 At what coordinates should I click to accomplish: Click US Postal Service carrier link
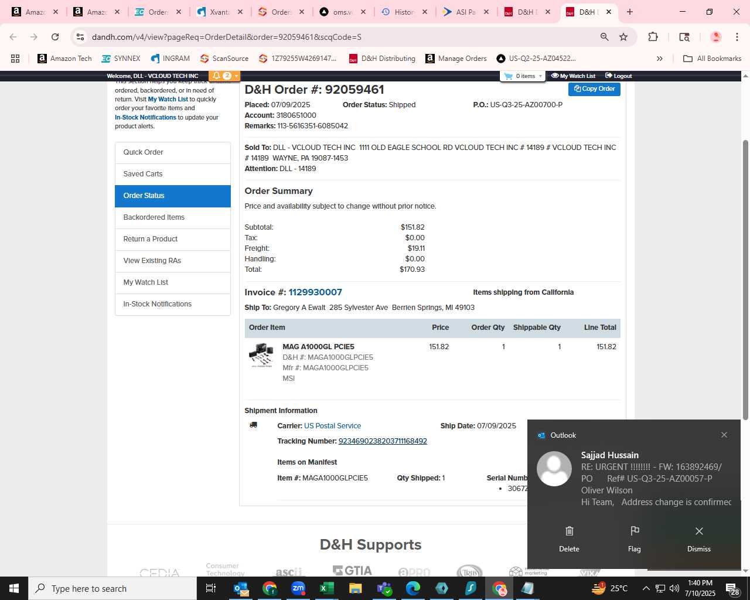click(x=332, y=426)
